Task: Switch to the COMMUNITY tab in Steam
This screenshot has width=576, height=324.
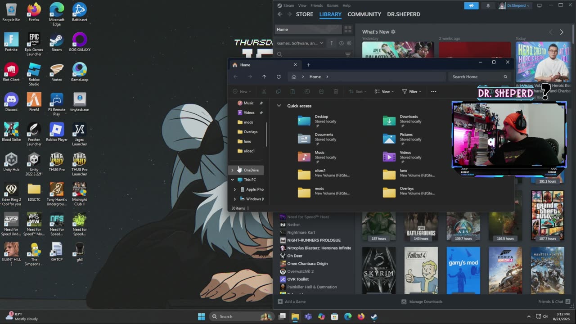Action: click(x=364, y=14)
